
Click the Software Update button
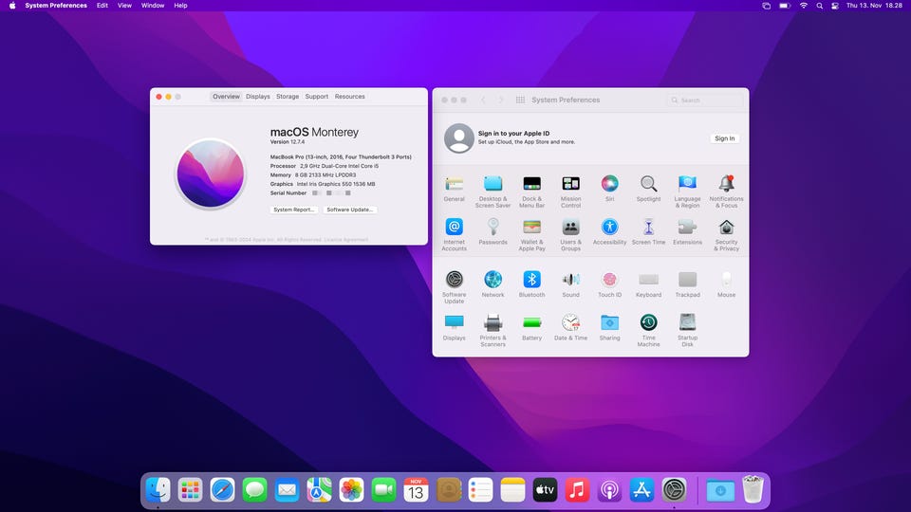pyautogui.click(x=350, y=210)
